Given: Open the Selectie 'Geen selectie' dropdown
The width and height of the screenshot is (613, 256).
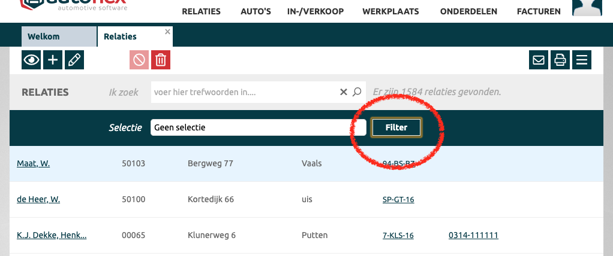Looking at the screenshot, I should (250, 127).
